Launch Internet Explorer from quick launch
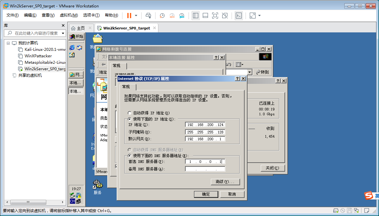The height and width of the screenshot is (216, 379). coord(72,48)
